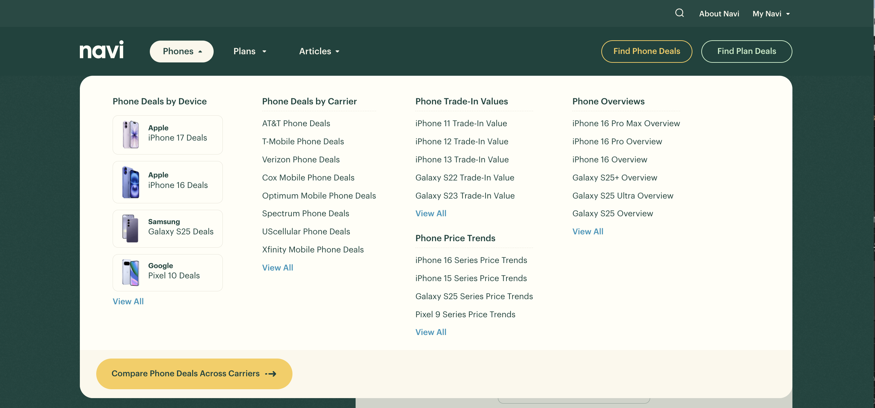Open iPhone 13 Trade-In Value link
Image resolution: width=875 pixels, height=408 pixels.
(462, 159)
